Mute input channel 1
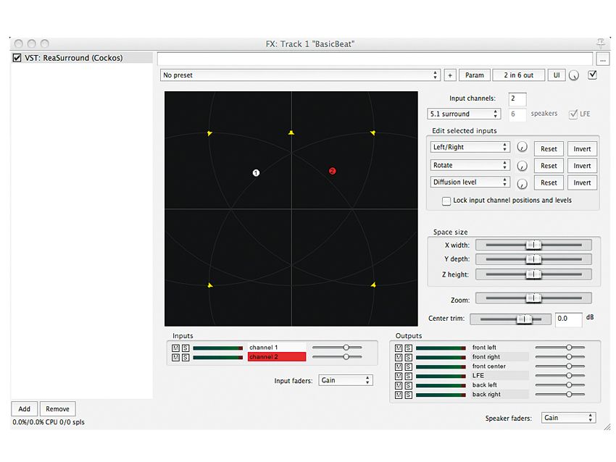The image size is (616, 462). coord(175,348)
